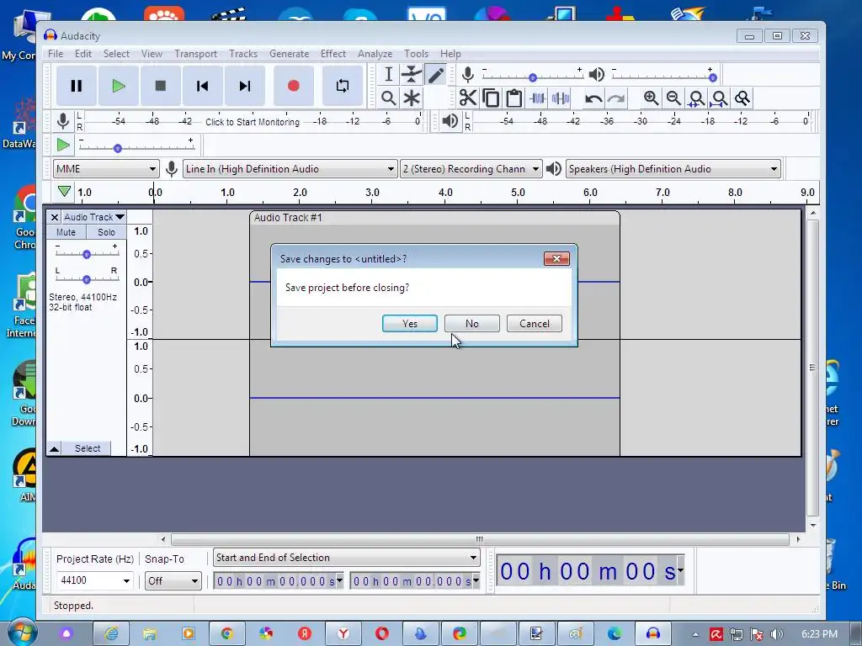
Task: Paste using the clipboard icon
Action: point(514,98)
